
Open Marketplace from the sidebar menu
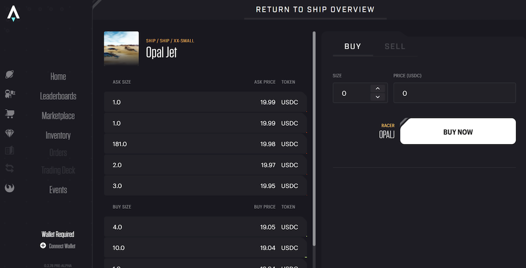(58, 116)
